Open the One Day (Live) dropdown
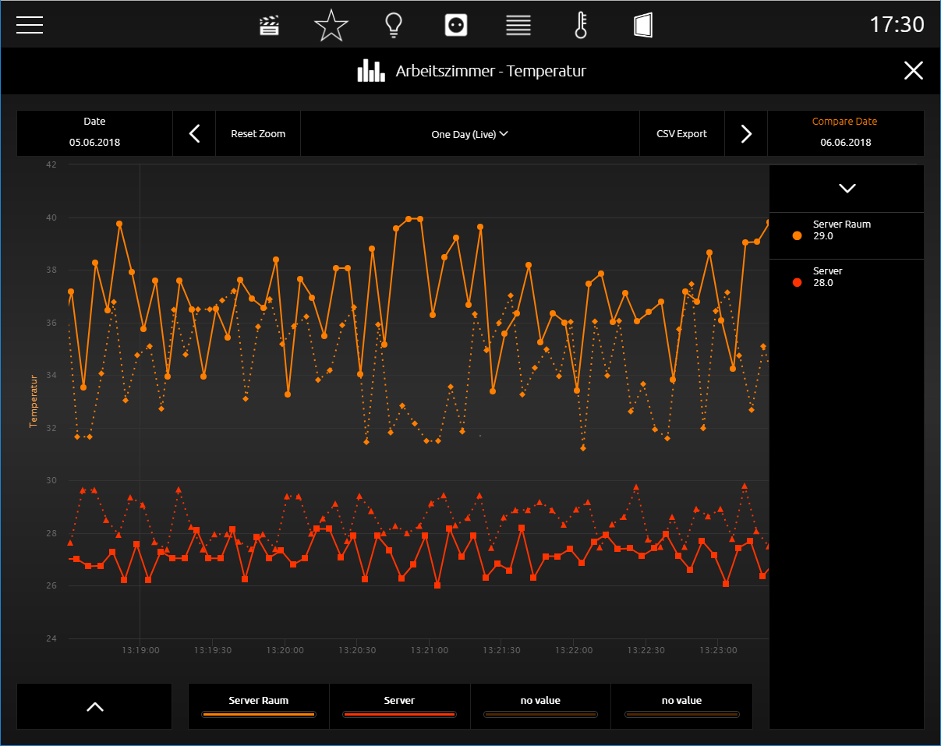Image resolution: width=941 pixels, height=746 pixels. (x=470, y=134)
